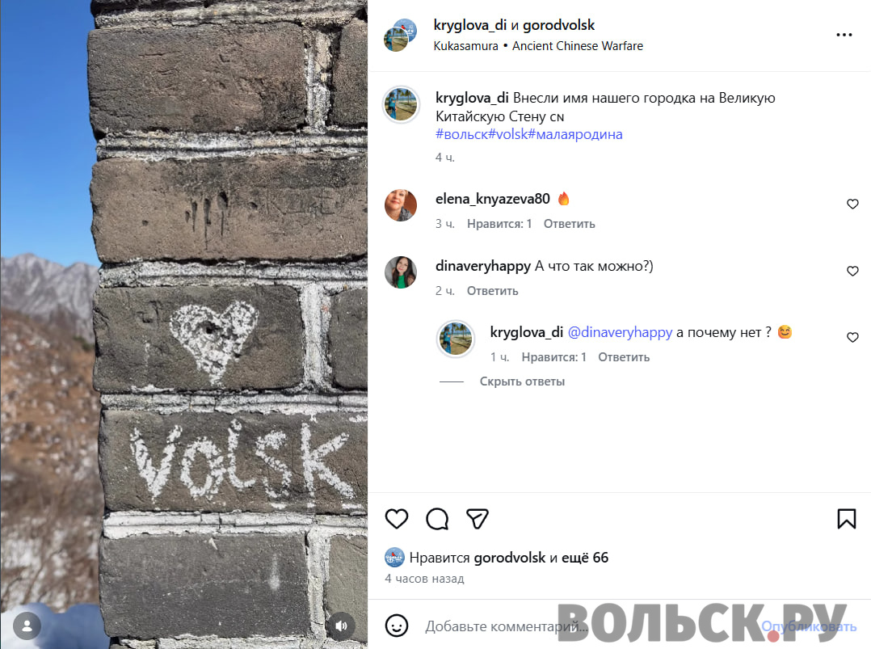Image resolution: width=871 pixels, height=649 pixels.
Task: Like kryglova_di's reply comment
Action: click(852, 337)
